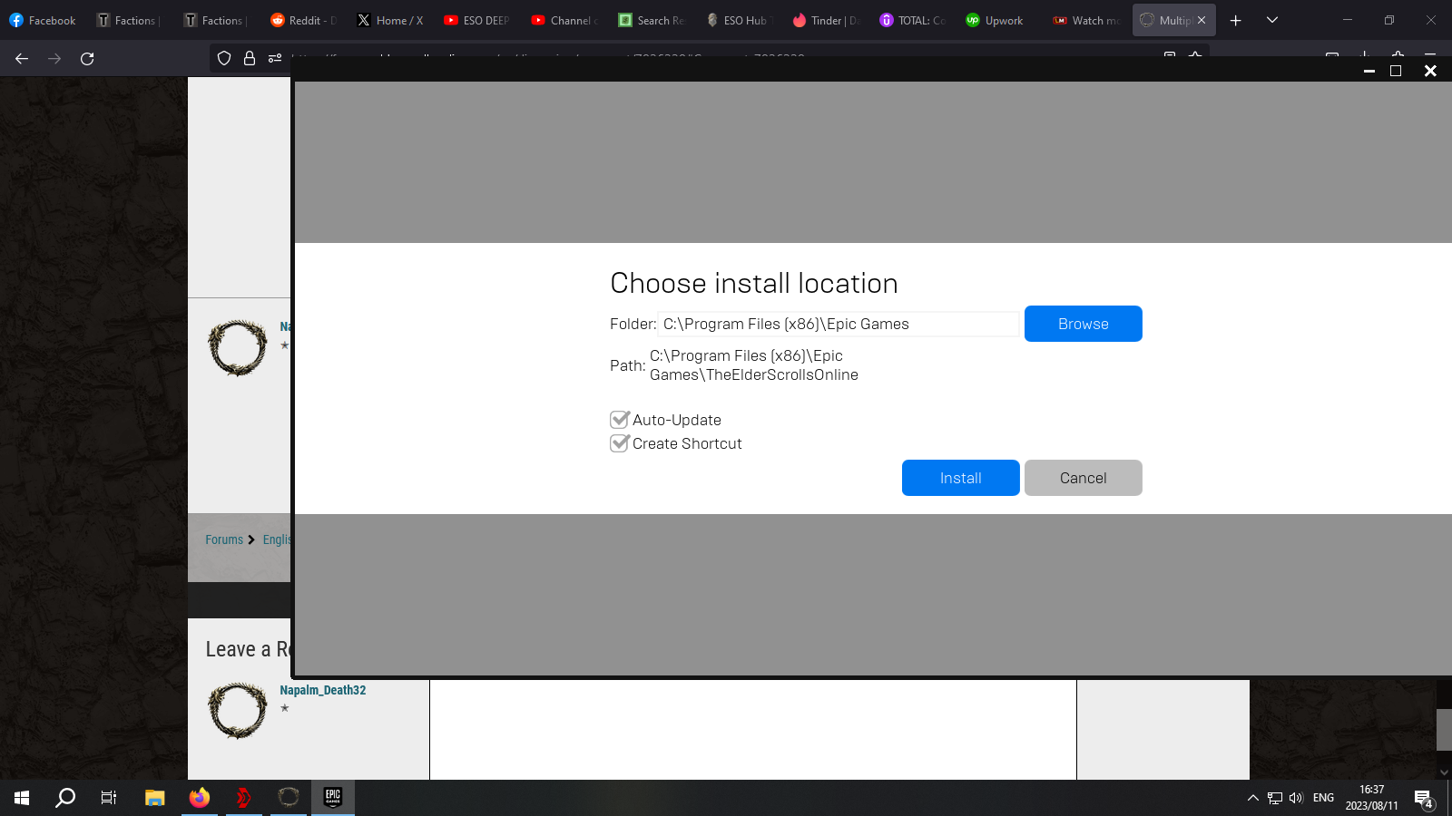Launch File Explorer from taskbar
1452x816 pixels.
click(x=155, y=798)
